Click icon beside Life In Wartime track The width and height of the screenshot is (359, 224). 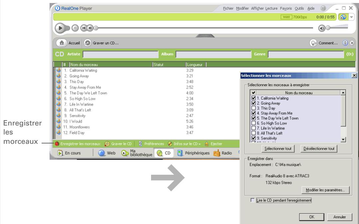[58, 104]
